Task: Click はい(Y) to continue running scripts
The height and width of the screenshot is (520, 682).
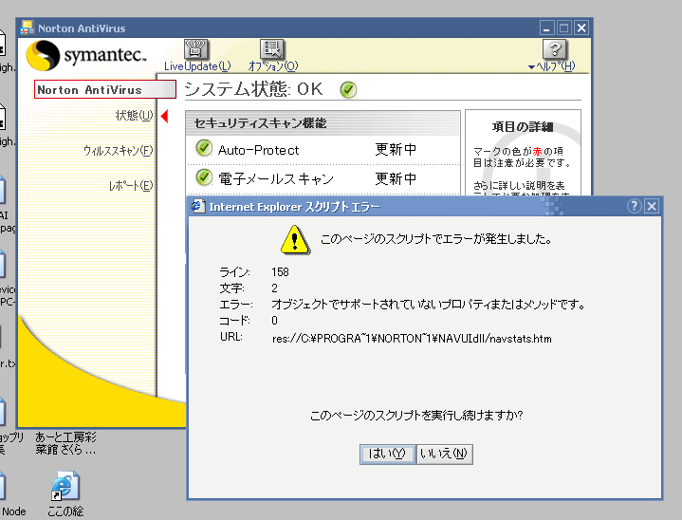Action: (388, 454)
